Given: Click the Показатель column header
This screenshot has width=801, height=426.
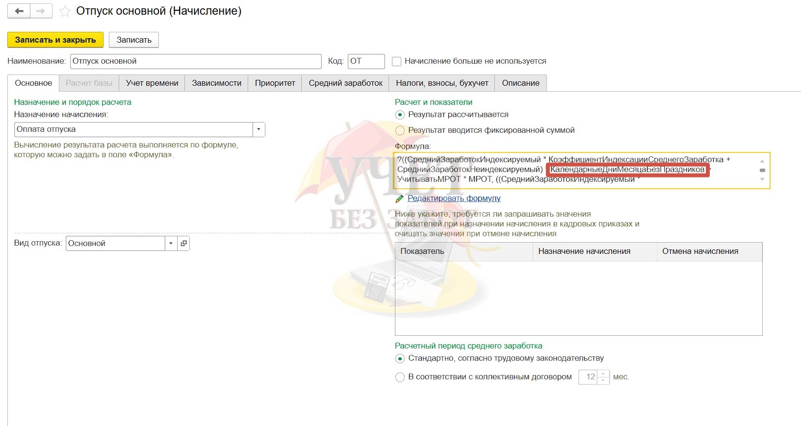Looking at the screenshot, I should click(464, 251).
